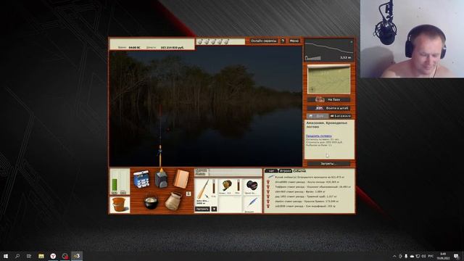Open the Windows notification center

click(457, 256)
